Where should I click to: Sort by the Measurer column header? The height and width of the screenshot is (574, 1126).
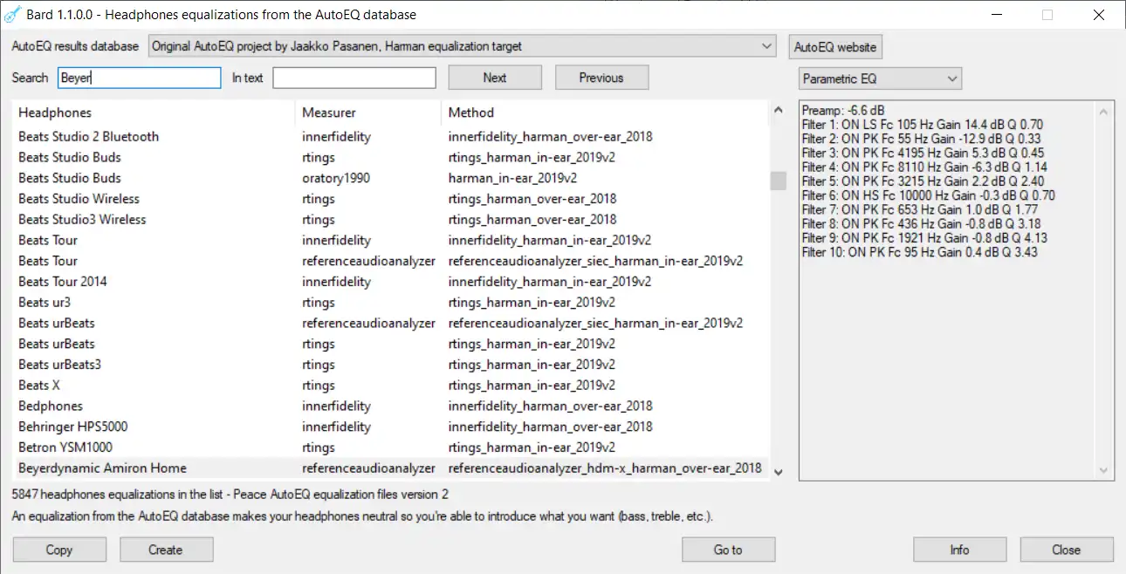[x=368, y=113]
